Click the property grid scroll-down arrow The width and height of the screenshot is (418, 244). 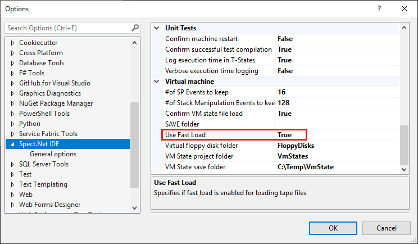point(404,170)
